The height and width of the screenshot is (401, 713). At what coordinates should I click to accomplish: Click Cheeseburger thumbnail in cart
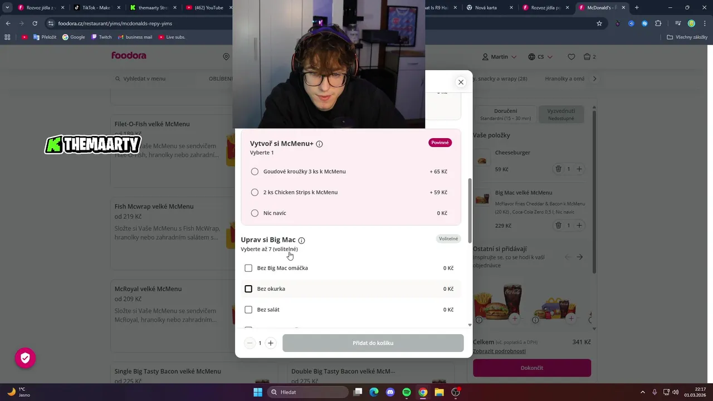482,161
